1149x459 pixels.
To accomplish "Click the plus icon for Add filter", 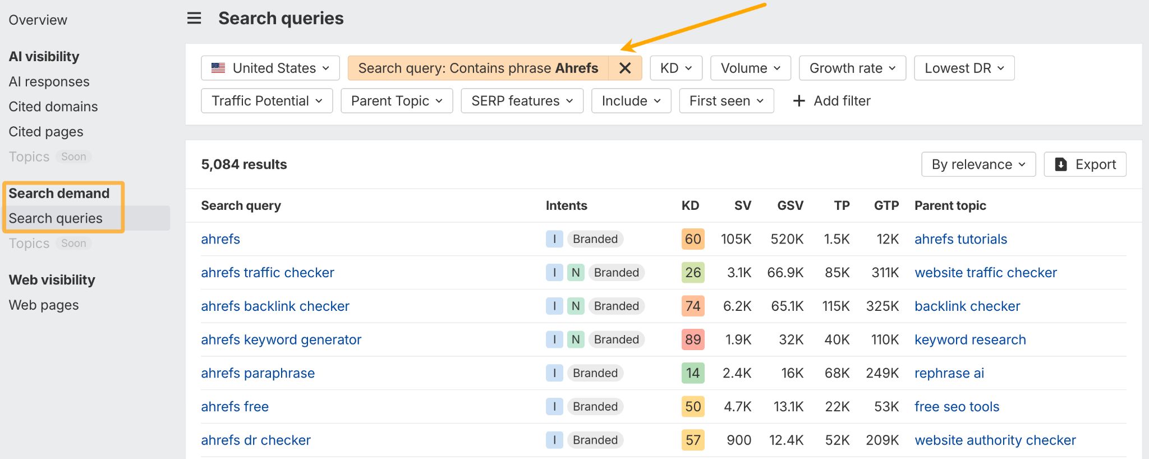I will tap(799, 101).
